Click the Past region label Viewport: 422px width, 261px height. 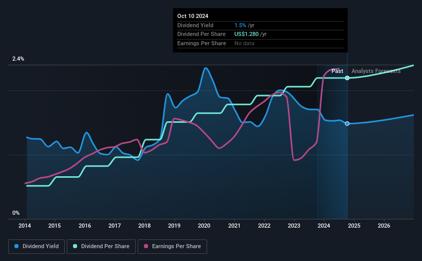pos(337,71)
